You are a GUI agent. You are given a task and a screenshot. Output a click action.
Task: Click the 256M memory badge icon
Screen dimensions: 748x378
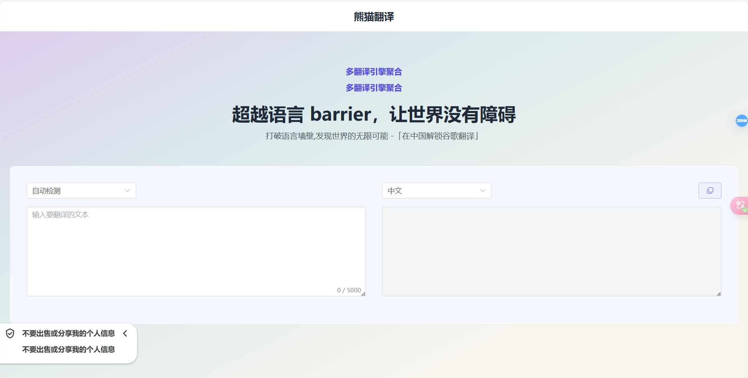(742, 121)
